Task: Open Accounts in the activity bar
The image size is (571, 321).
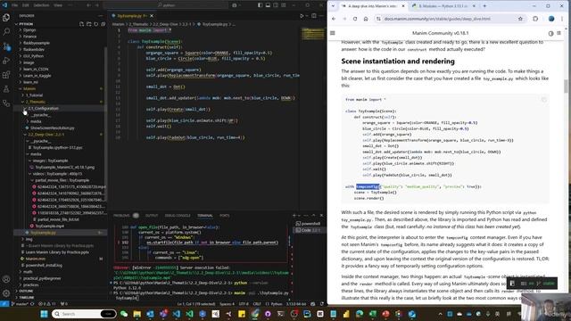Action: [6, 279]
